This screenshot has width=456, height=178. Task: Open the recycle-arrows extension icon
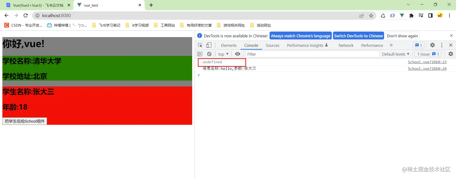(x=383, y=16)
